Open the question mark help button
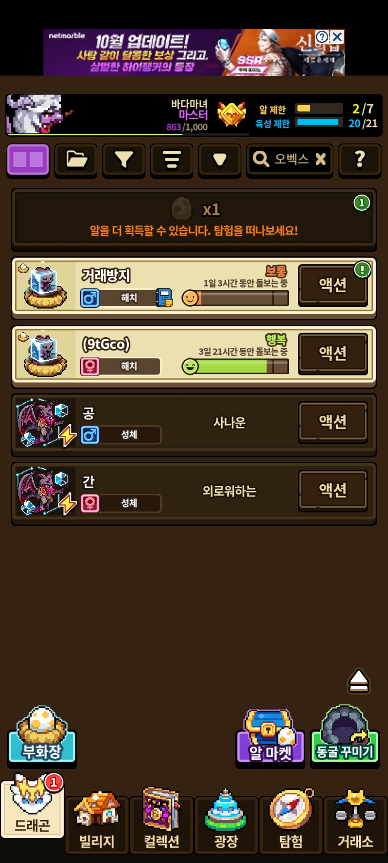This screenshot has height=863, width=388. point(360,160)
